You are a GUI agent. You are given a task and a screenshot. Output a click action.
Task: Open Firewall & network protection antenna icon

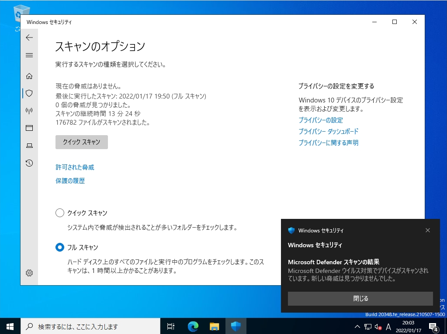click(x=29, y=110)
